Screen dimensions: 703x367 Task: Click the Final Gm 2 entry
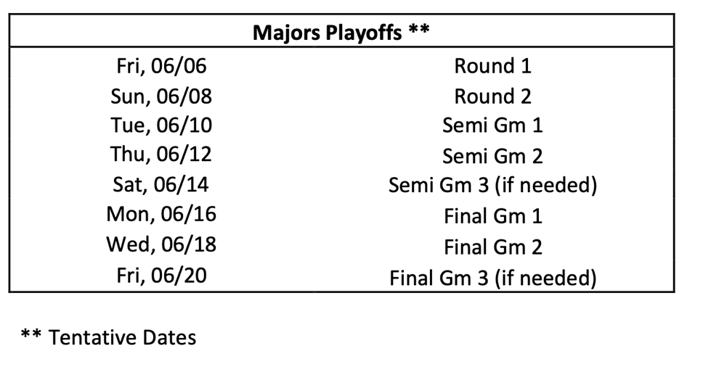tap(492, 247)
